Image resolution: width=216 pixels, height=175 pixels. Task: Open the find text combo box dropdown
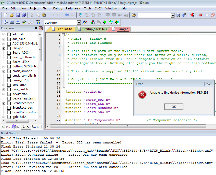click(173, 16)
